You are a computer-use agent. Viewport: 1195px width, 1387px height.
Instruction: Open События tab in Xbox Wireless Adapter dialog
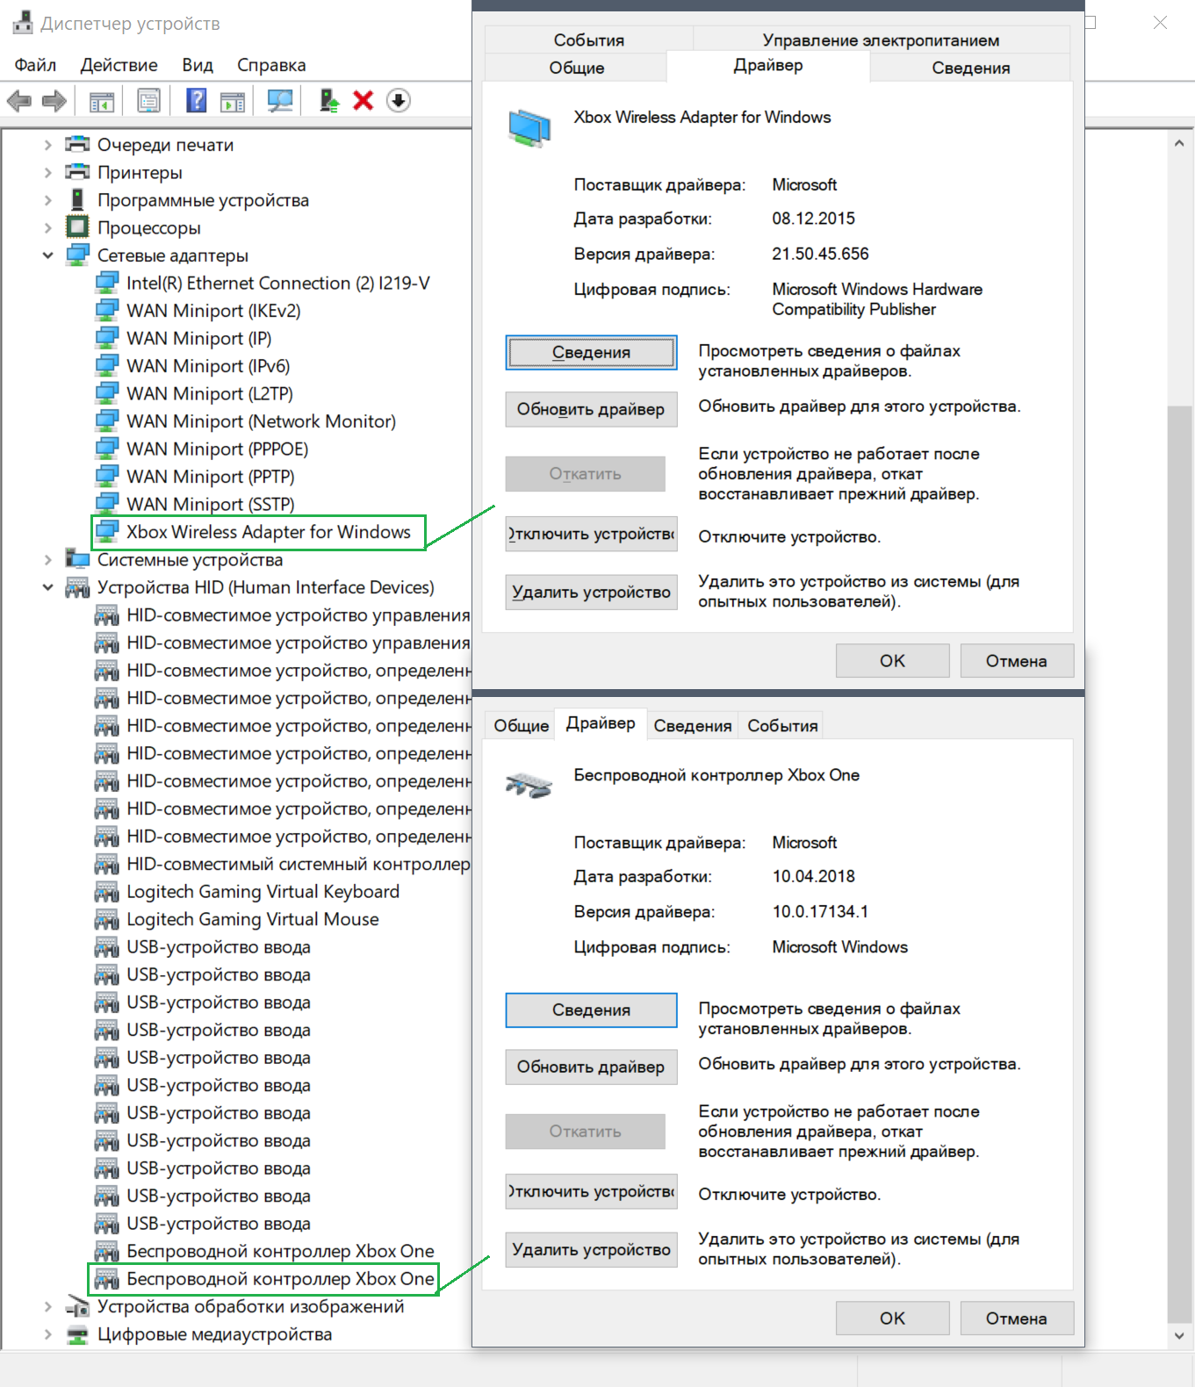pyautogui.click(x=588, y=40)
